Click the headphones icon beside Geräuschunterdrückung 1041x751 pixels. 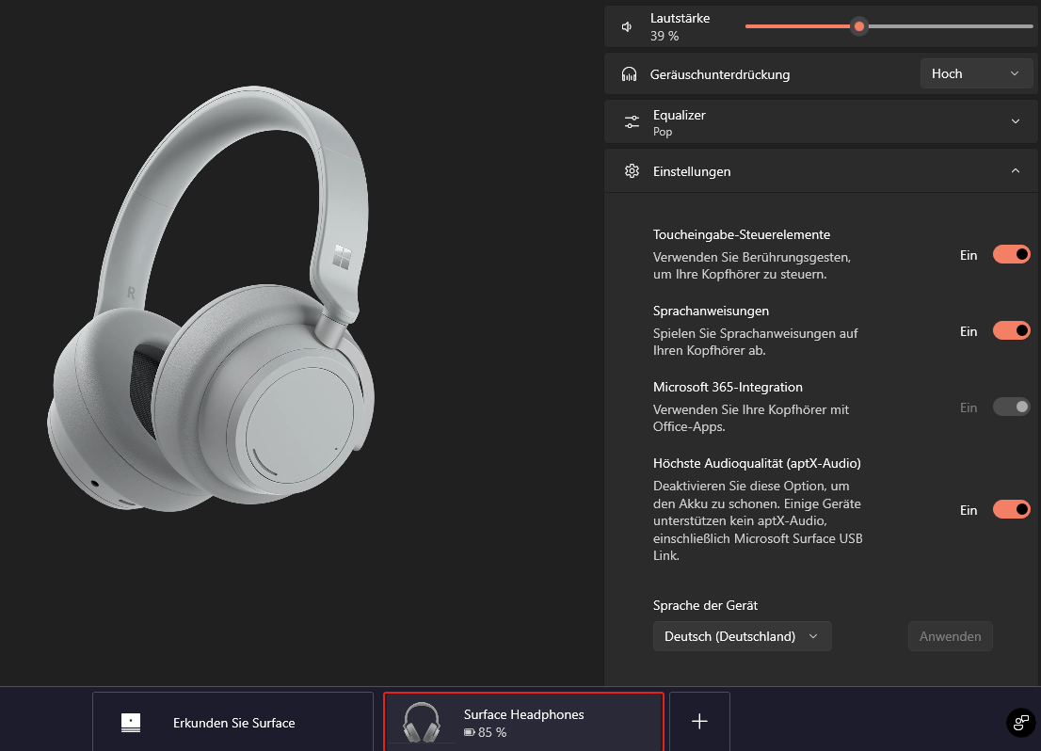click(x=629, y=74)
